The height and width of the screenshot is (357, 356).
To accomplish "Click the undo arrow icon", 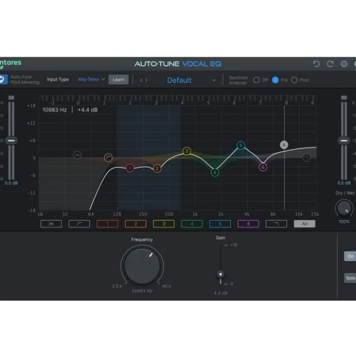I will (316, 64).
